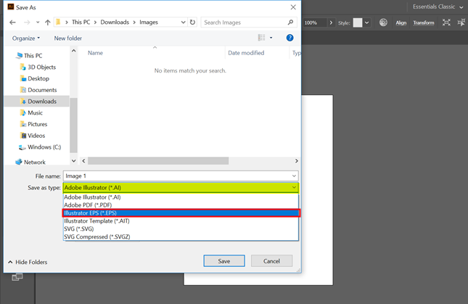Choose Adobe Illustrator (*.AI) list option

click(181, 197)
